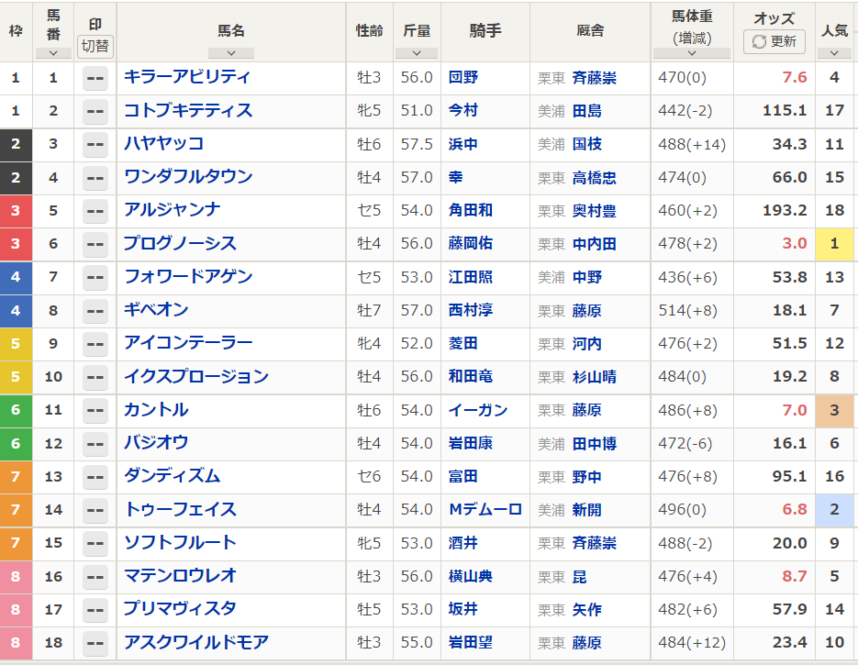This screenshot has width=858, height=665.
Task: Click sex-age 牝4 in アイコンテーラー row
Action: tap(369, 343)
